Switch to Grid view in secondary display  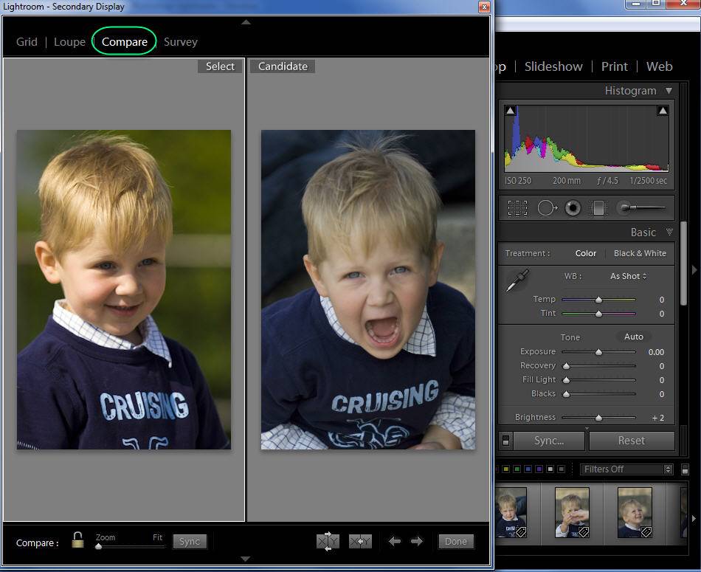point(27,42)
